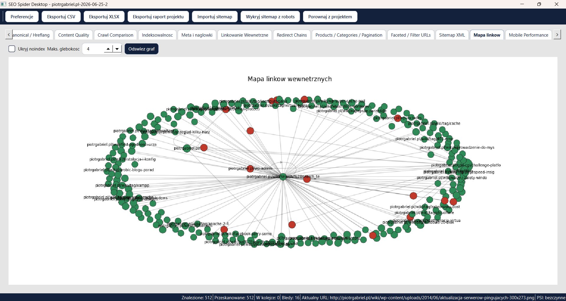Switch to the Indeksowalnosc tab

click(157, 35)
